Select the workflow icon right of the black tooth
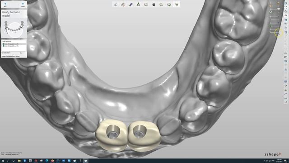Image resolution: width=289 pixels, height=163 pixels. [161, 5]
